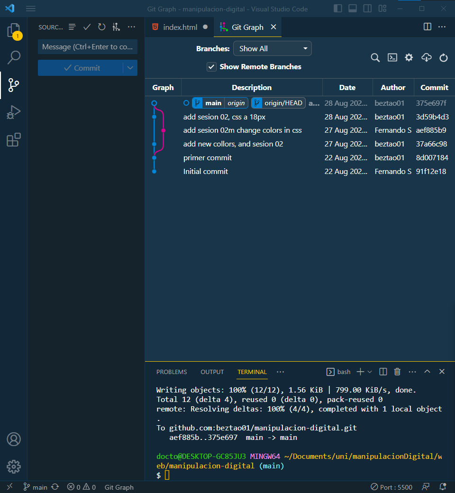The width and height of the screenshot is (455, 493).
Task: Open Customize Layout in title bar
Action: coord(382,9)
